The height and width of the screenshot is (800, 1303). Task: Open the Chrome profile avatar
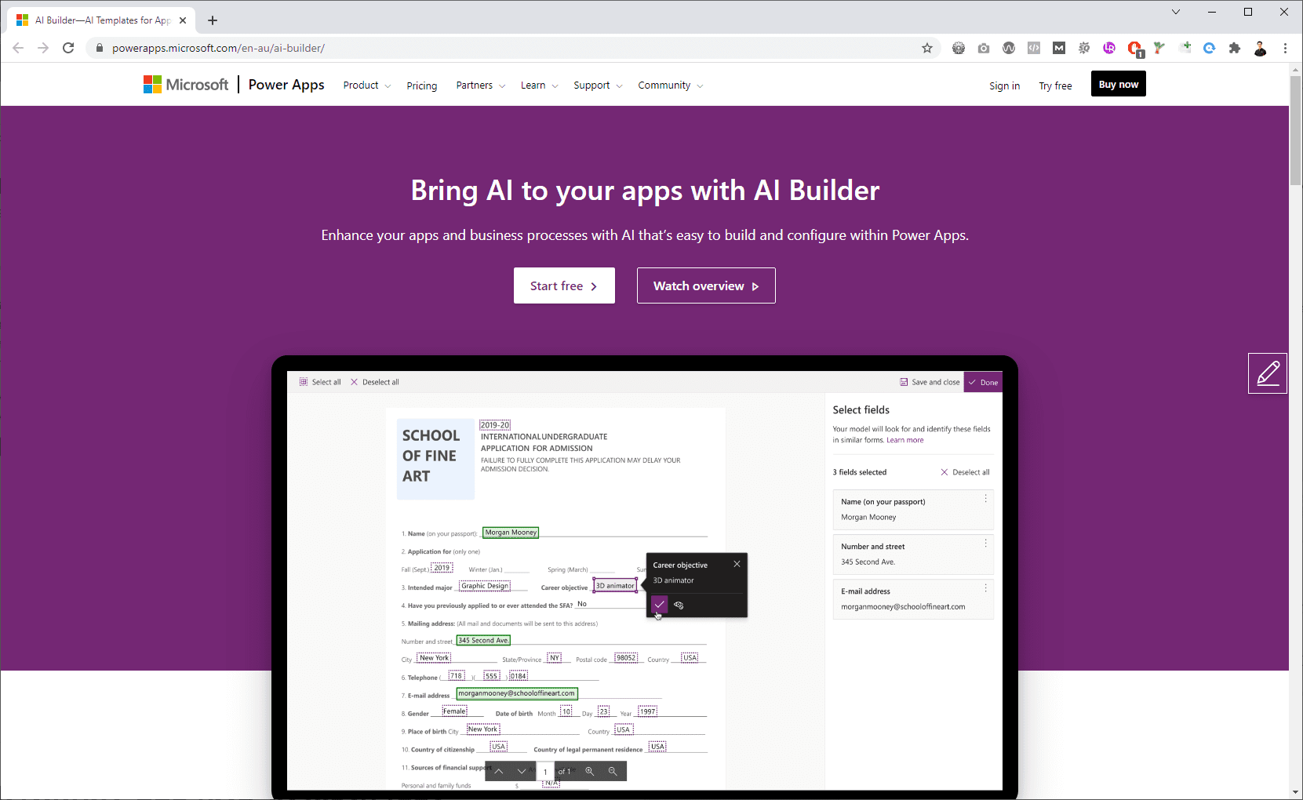point(1260,48)
